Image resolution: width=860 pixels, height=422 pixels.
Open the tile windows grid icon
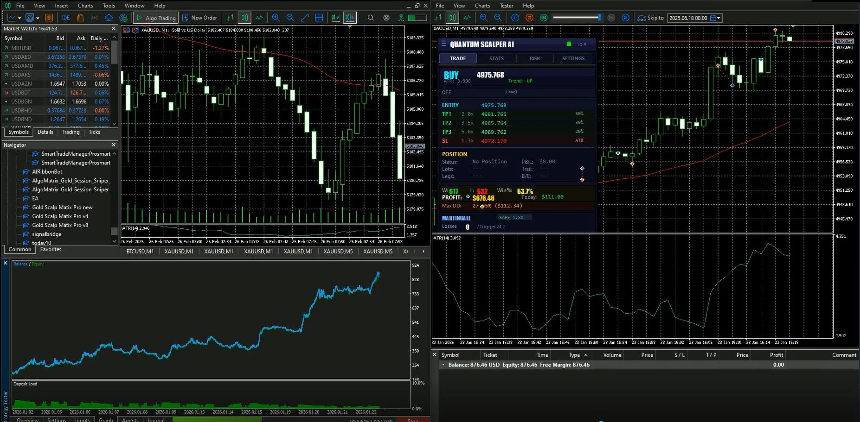click(x=319, y=18)
